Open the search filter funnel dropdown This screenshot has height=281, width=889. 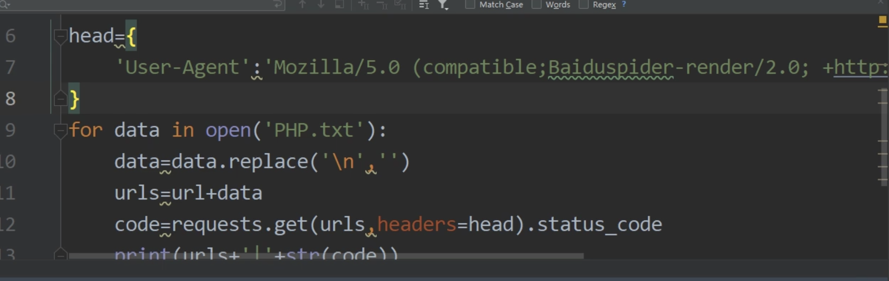(x=443, y=4)
